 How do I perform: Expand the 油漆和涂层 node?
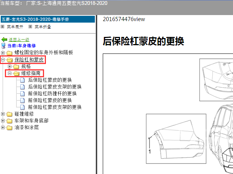tap(3, 127)
